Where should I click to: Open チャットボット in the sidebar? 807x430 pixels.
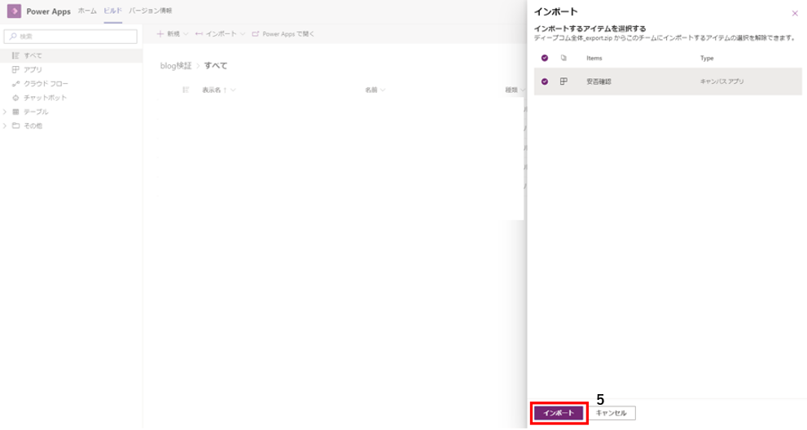pos(45,98)
